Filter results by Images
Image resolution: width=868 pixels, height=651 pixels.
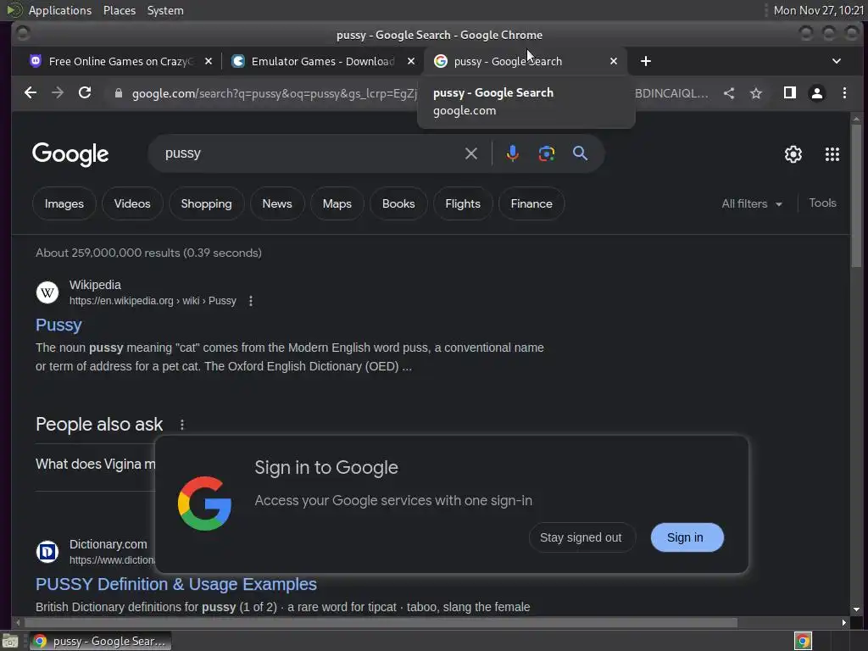pos(64,203)
